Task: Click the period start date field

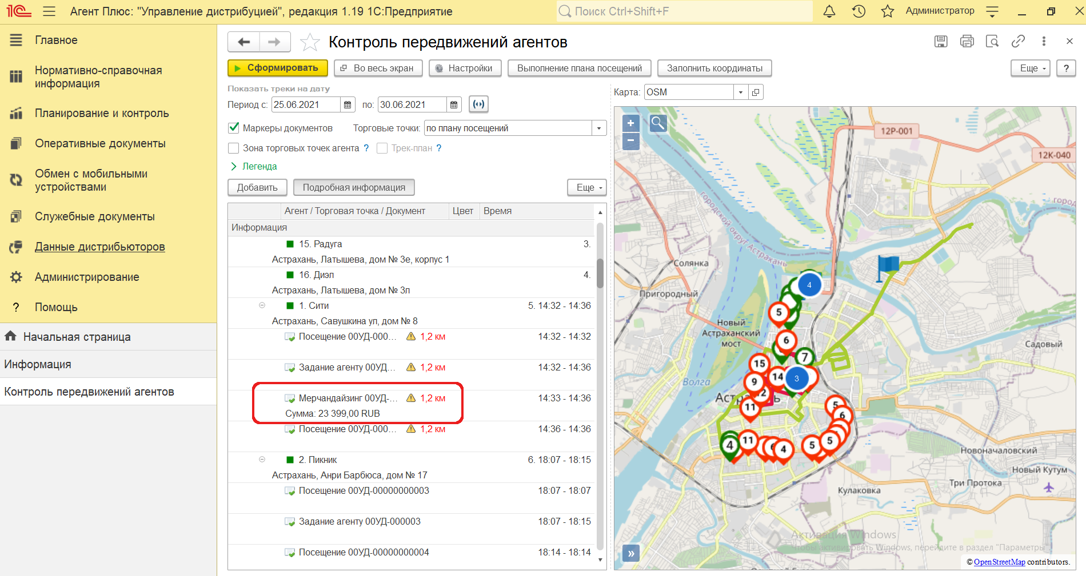Action: coord(306,104)
